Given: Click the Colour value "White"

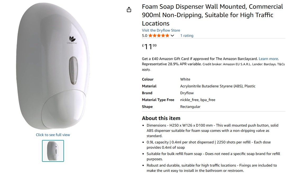Looking at the screenshot, I should pyautogui.click(x=185, y=79).
